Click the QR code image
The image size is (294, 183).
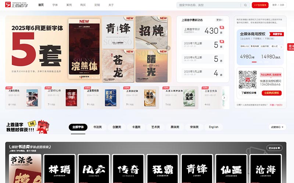click(247, 79)
